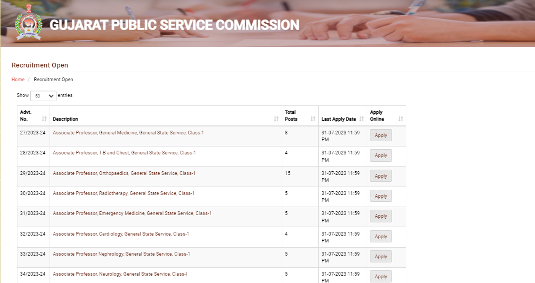Click Recruitment Open breadcrumb text
This screenshot has height=283, width=535.
[53, 80]
